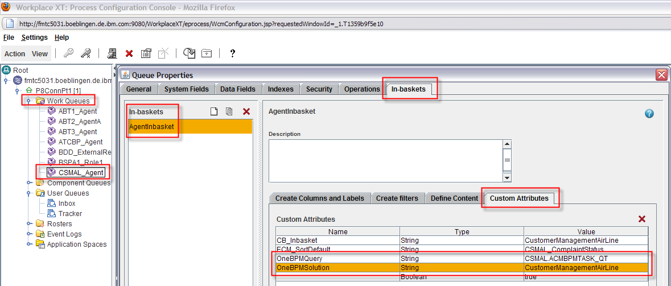This screenshot has width=671, height=286.
Task: Click the Root computer icon in tree
Action: click(x=6, y=70)
